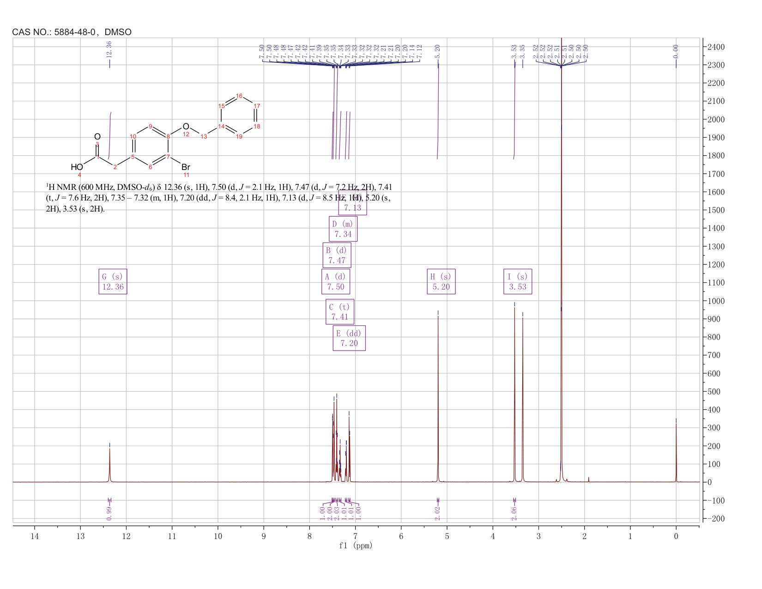
Task: Click the E (dd) 7.20 multiplet label
Action: [349, 338]
